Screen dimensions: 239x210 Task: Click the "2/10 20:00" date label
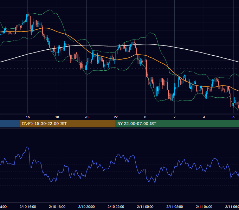[x=86, y=206]
